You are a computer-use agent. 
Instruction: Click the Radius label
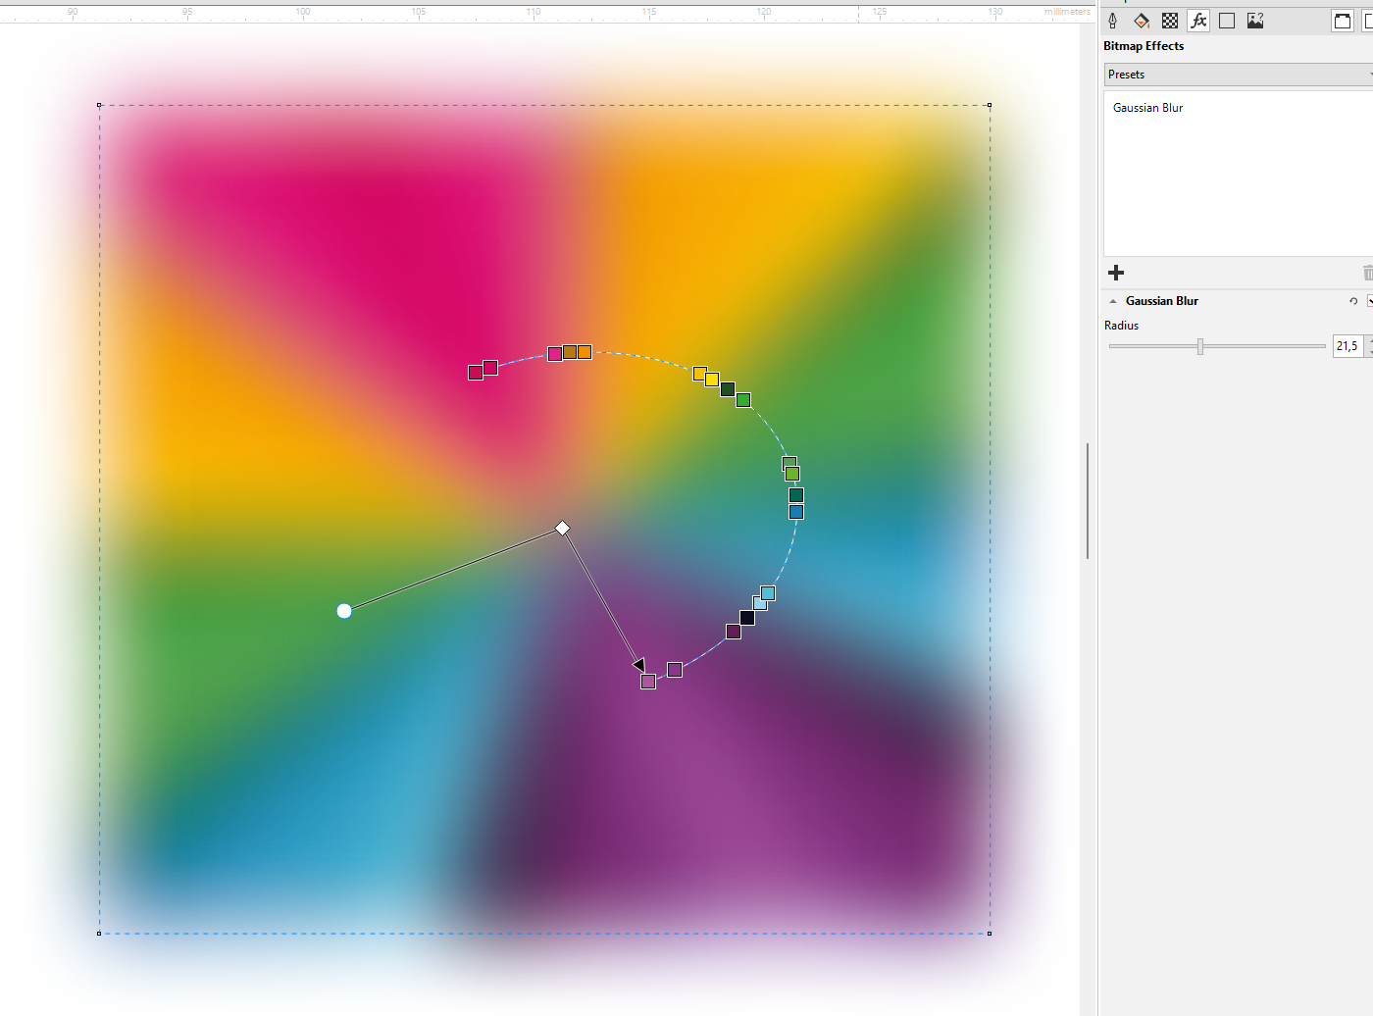(1121, 326)
